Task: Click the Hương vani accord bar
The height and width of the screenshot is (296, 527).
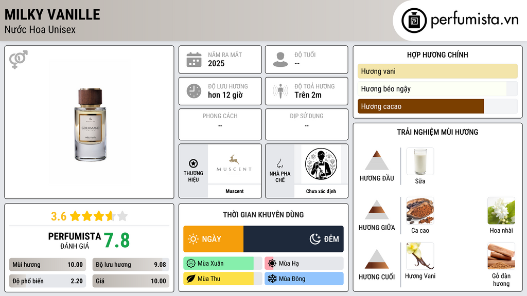Action: 437,71
